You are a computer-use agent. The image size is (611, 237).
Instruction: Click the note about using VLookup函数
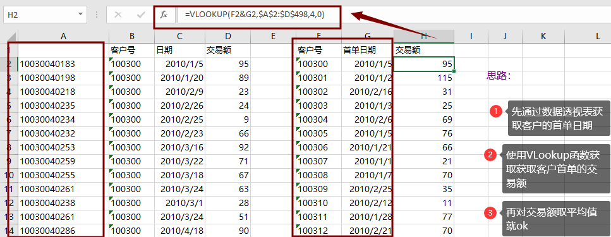[x=555, y=169]
